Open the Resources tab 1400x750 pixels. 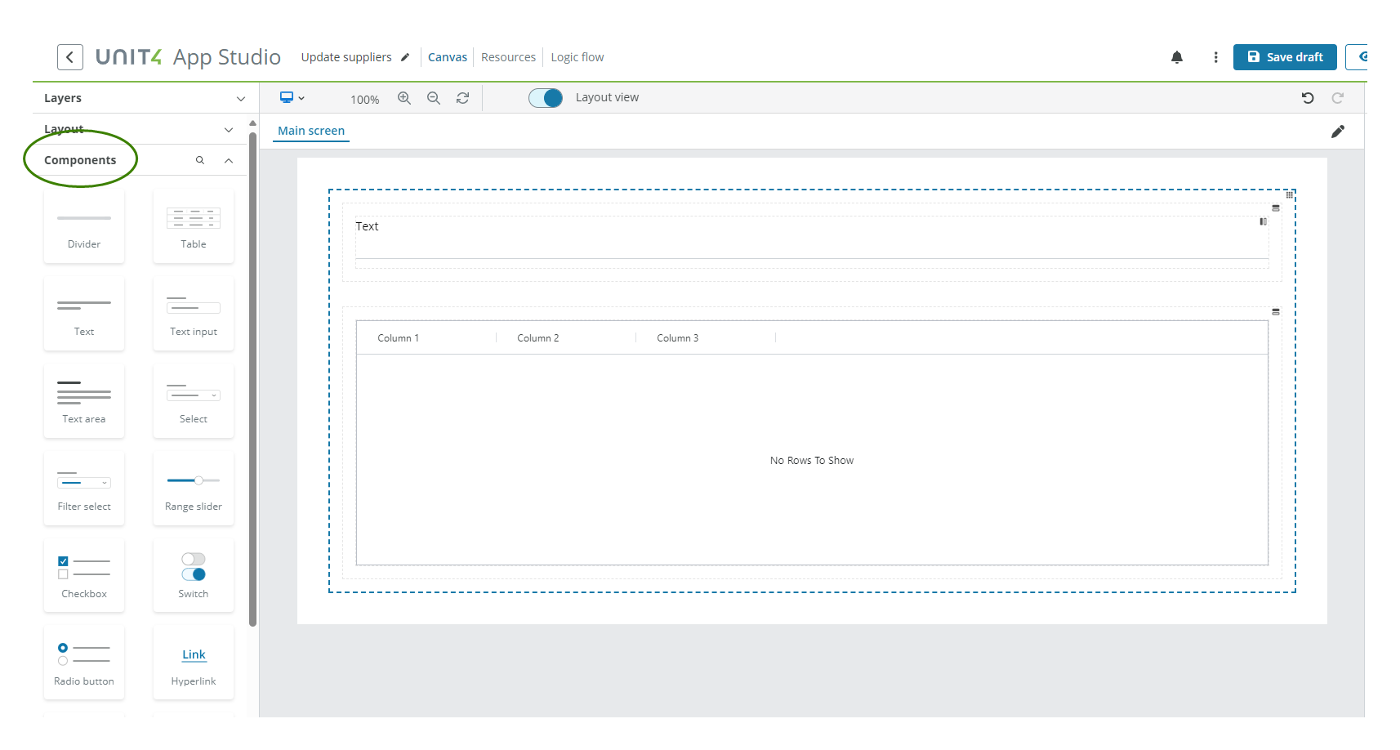[x=508, y=56]
